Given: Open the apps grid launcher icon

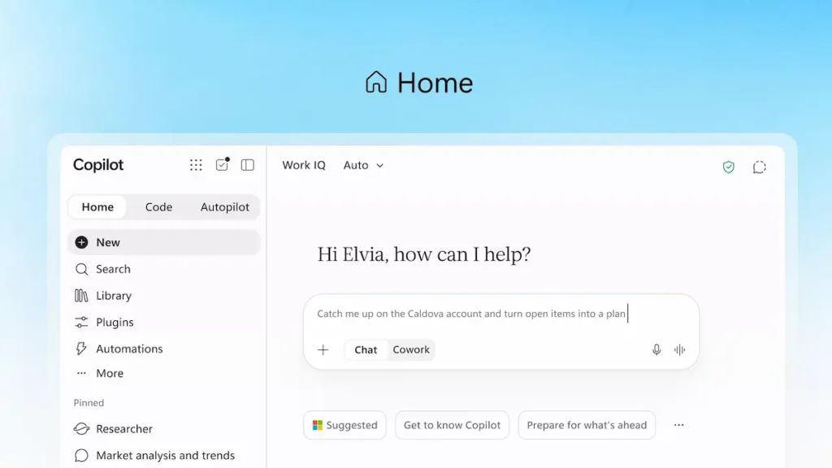Looking at the screenshot, I should tap(196, 165).
